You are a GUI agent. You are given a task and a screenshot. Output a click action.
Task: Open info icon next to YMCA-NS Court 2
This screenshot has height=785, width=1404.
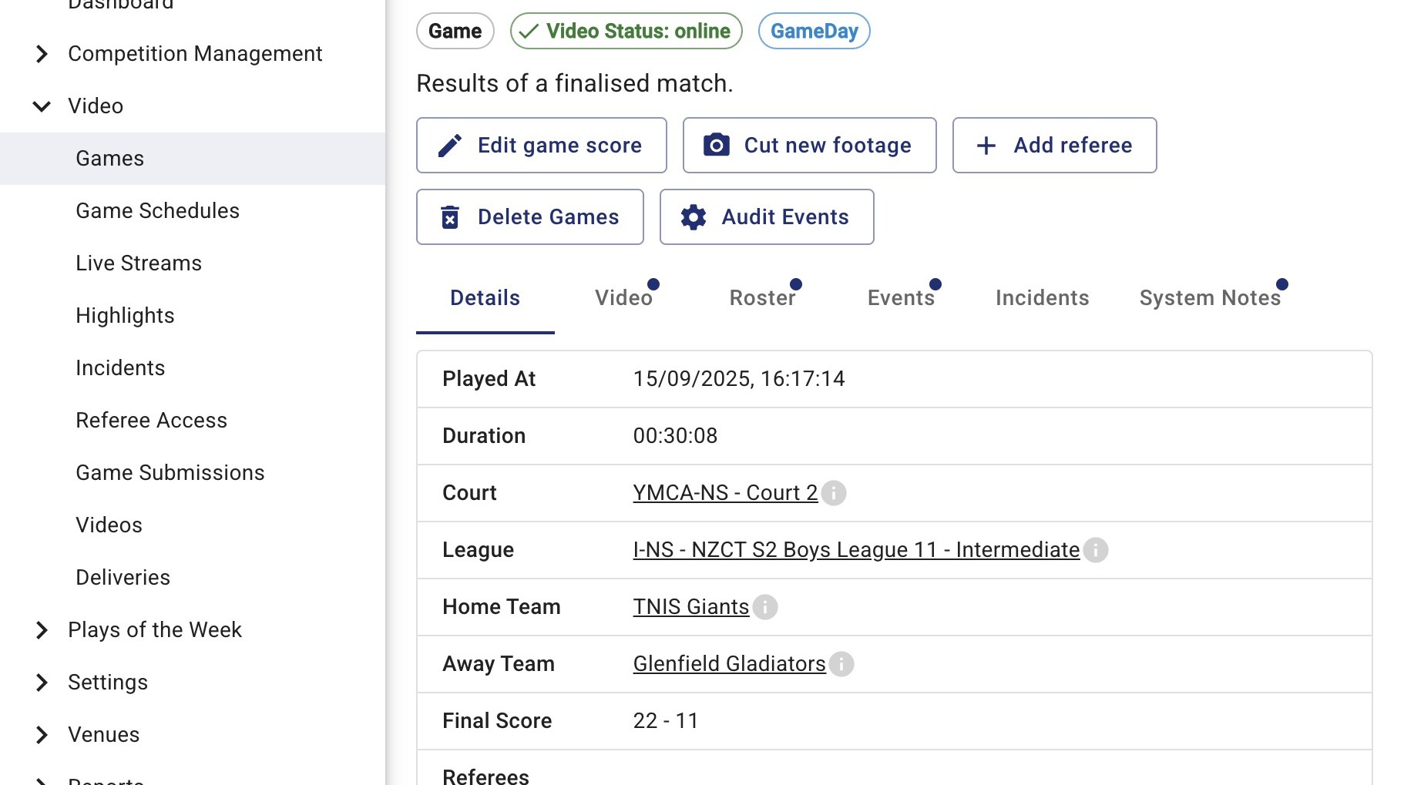(834, 493)
